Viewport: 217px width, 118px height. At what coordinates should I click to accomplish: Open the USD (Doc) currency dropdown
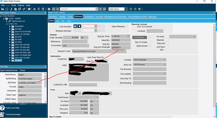tap(125, 9)
